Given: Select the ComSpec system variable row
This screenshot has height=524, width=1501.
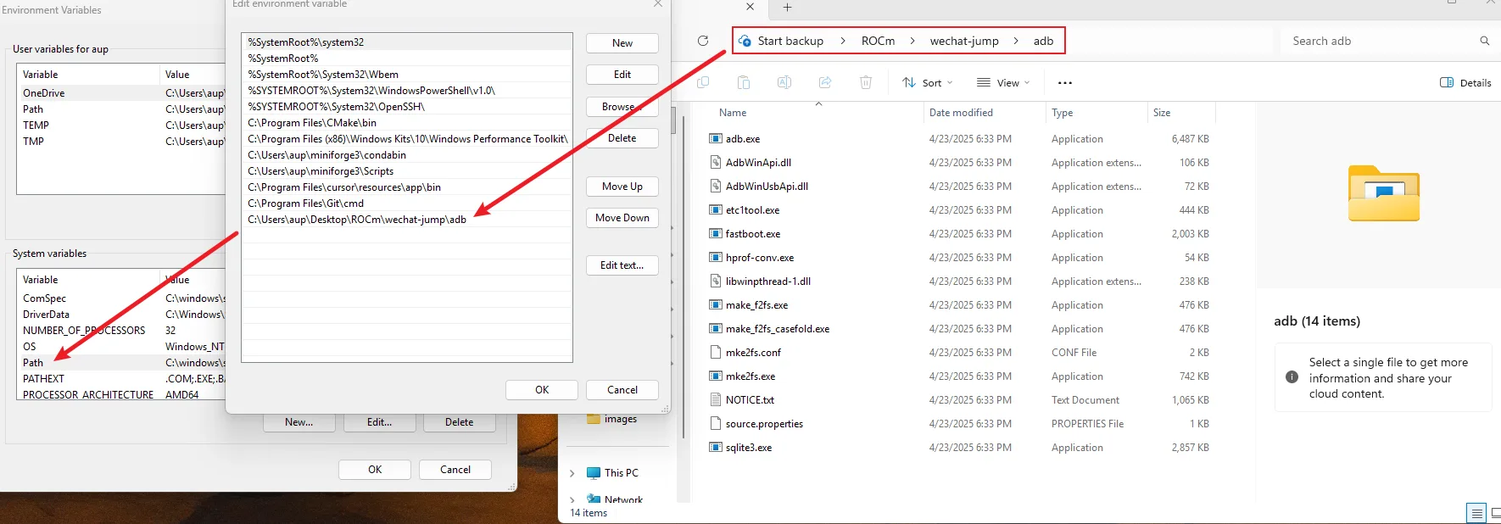Looking at the screenshot, I should pos(122,298).
